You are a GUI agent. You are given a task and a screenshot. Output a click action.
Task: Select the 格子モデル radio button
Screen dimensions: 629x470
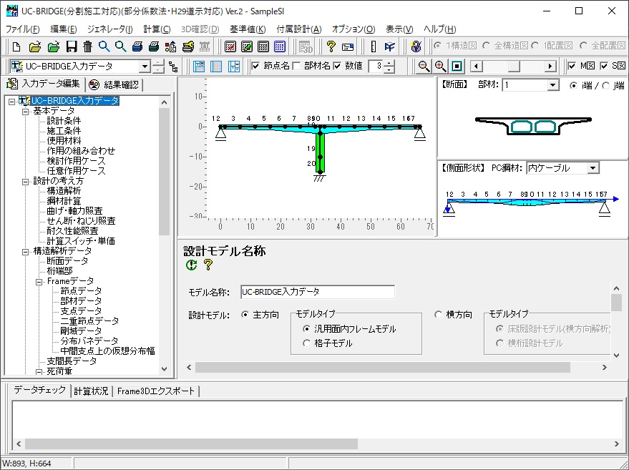click(307, 343)
